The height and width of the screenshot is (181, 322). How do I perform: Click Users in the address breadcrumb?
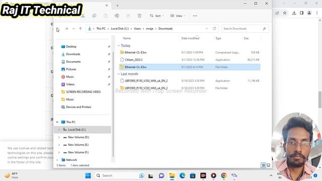(137, 29)
